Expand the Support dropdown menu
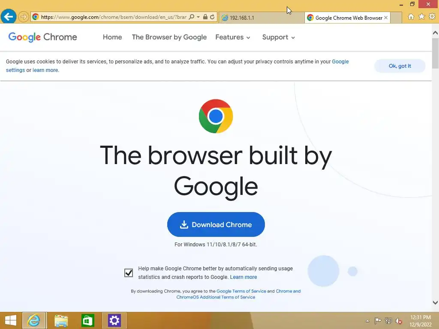 (278, 37)
